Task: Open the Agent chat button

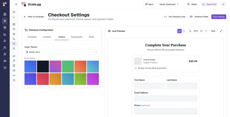Action: click(149, 4)
